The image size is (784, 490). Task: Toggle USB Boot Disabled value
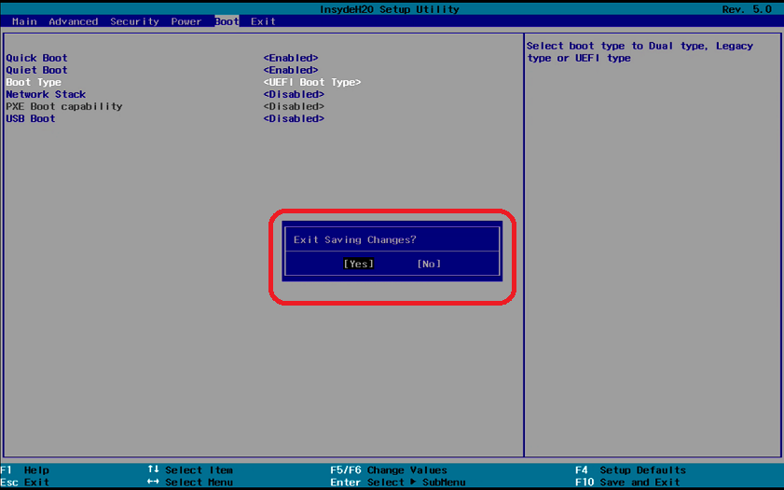click(x=294, y=118)
